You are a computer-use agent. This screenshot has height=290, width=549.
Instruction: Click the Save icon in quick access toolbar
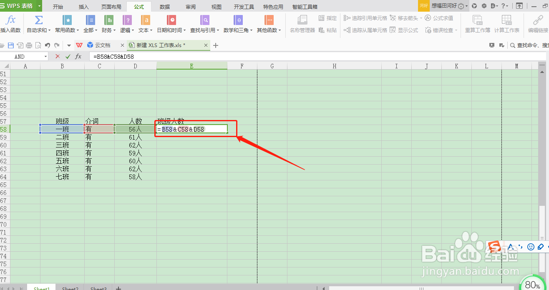point(11,45)
